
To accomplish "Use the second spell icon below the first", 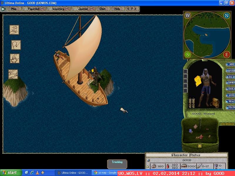I will [x=16, y=45].
